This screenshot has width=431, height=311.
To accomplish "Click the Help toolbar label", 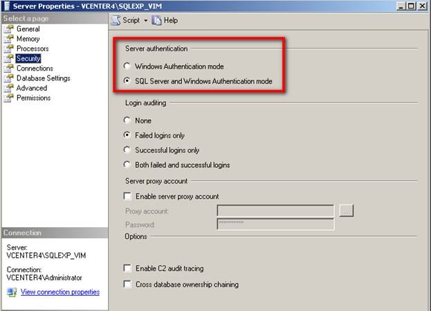I will [x=171, y=20].
